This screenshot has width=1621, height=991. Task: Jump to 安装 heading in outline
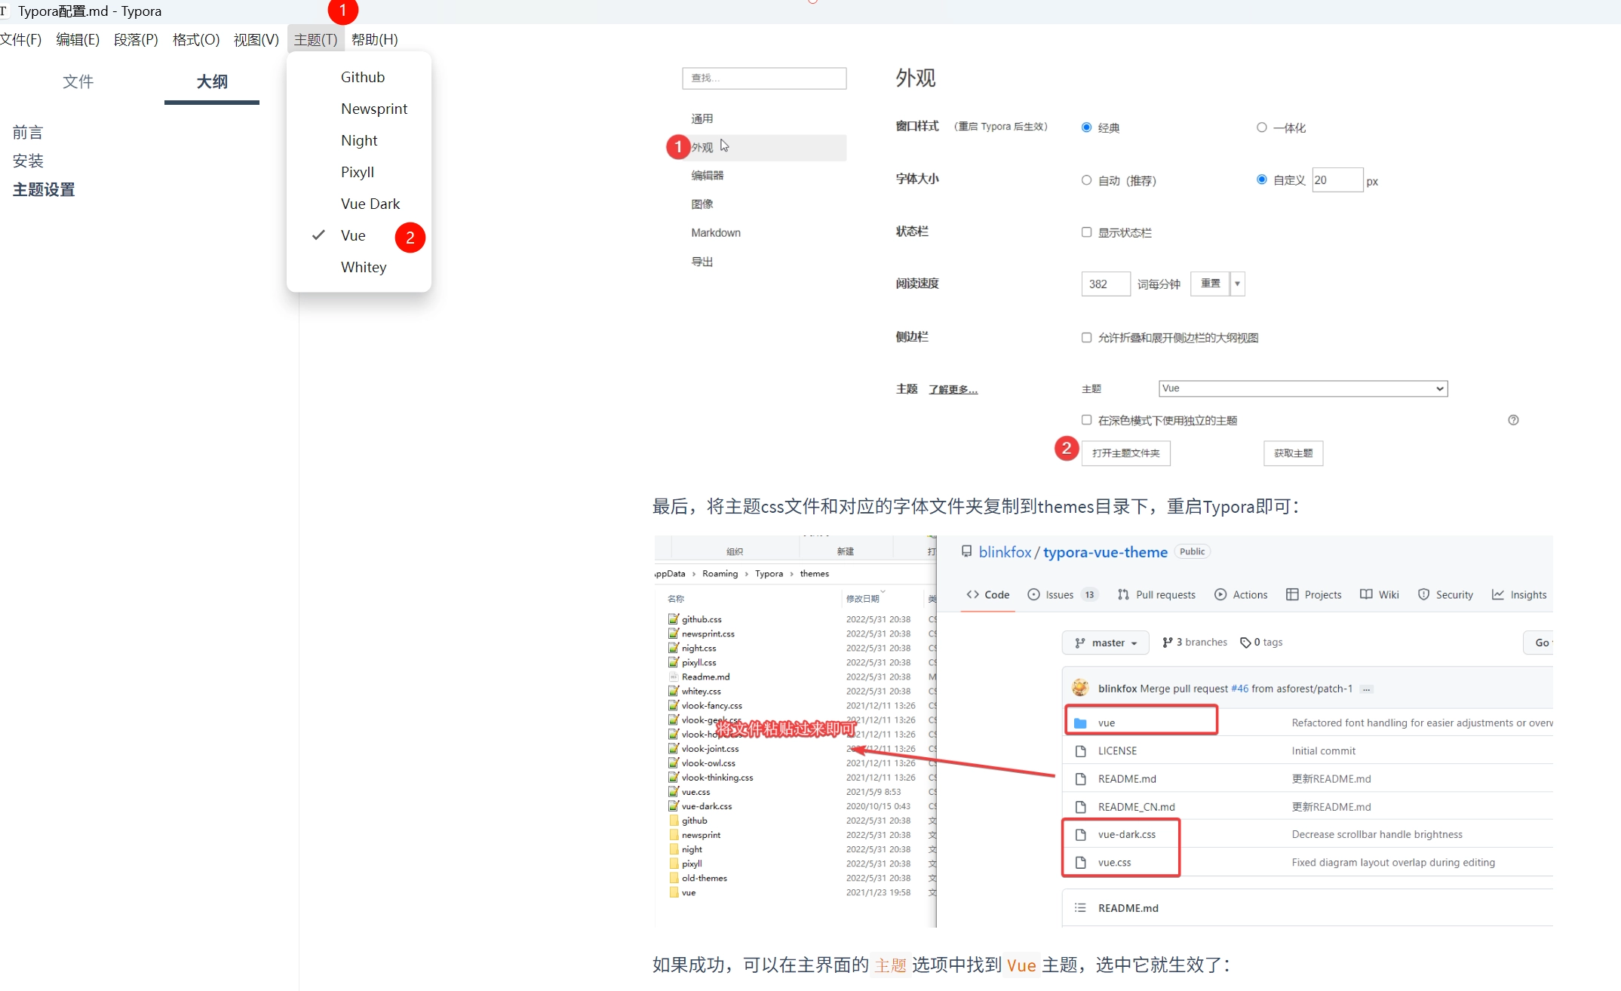(x=28, y=161)
